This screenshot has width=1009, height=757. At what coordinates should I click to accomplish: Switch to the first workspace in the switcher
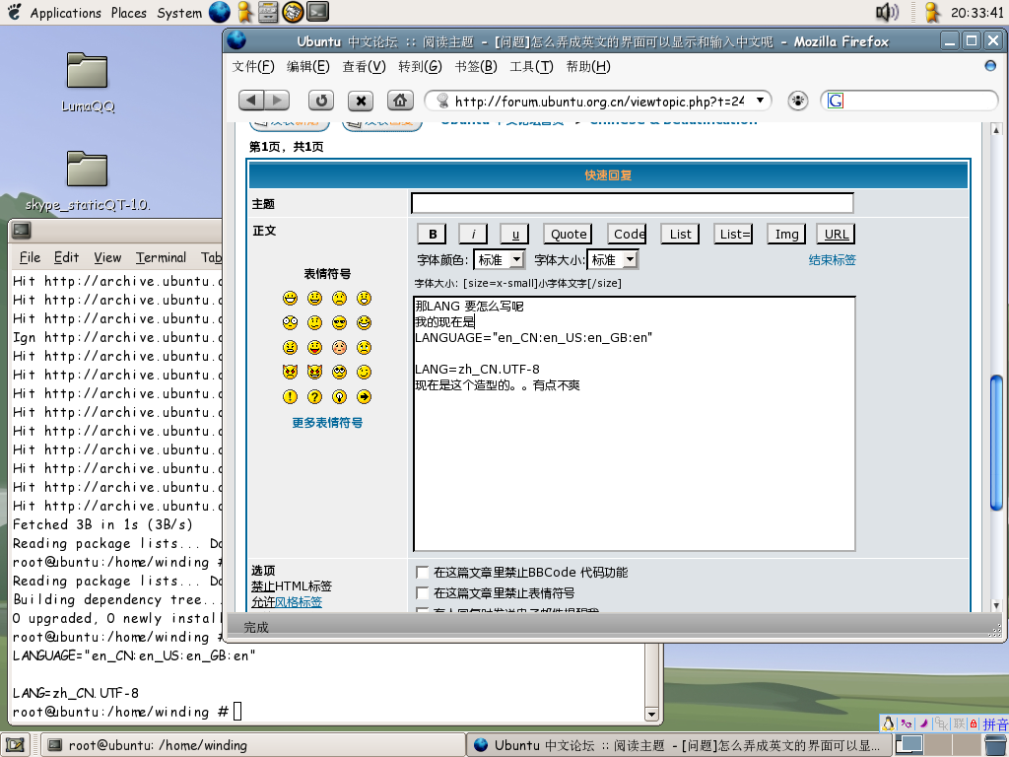tap(909, 745)
